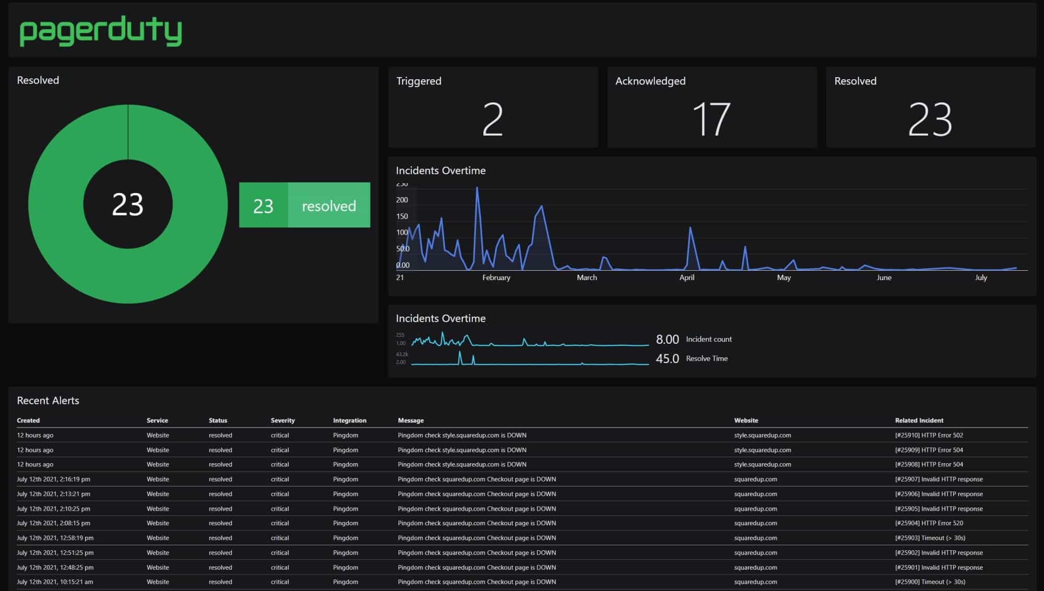This screenshot has width=1044, height=591.
Task: Toggle sorting on the Severity column
Action: [x=282, y=420]
